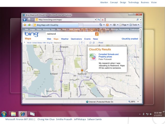The height and width of the screenshot is (124, 165).
Task: Open Windows Explorer from taskbar
Action: click(13, 114)
